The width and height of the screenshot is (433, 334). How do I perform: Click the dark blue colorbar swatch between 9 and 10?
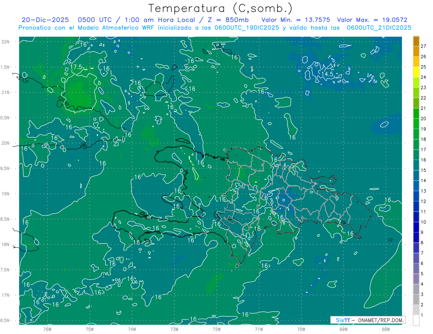[x=416, y=227]
